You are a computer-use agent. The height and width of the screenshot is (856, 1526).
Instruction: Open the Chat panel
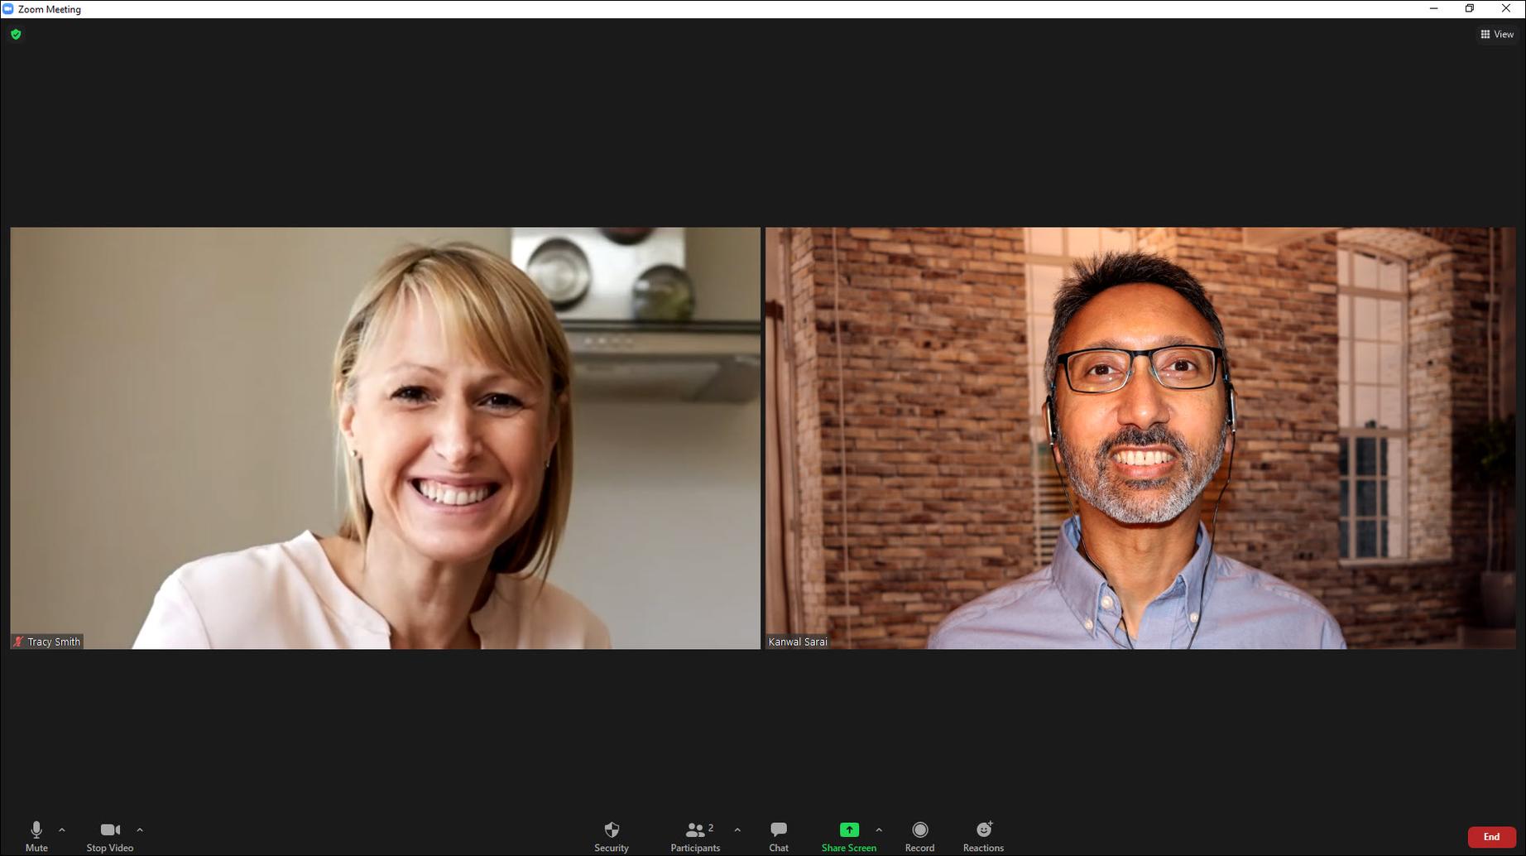click(x=778, y=834)
